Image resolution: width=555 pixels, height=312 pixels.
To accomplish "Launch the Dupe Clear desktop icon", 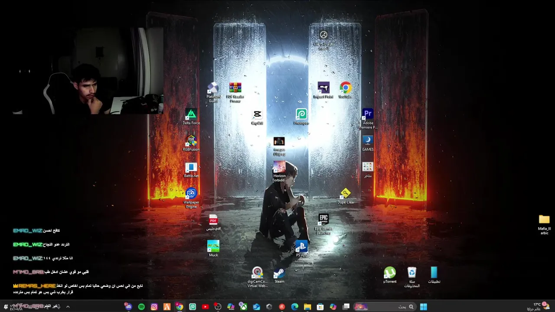I will 346,196.
